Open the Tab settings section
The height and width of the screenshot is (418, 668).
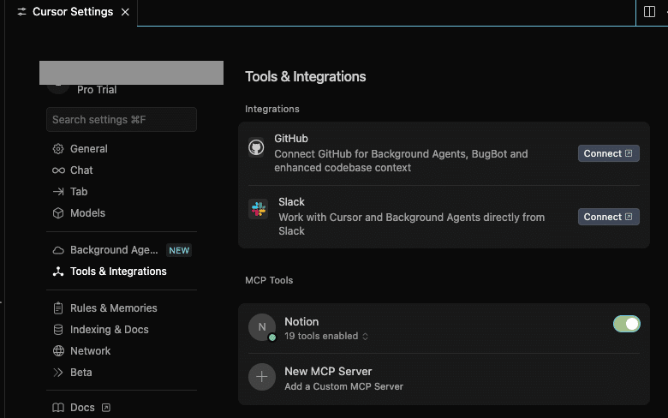79,192
